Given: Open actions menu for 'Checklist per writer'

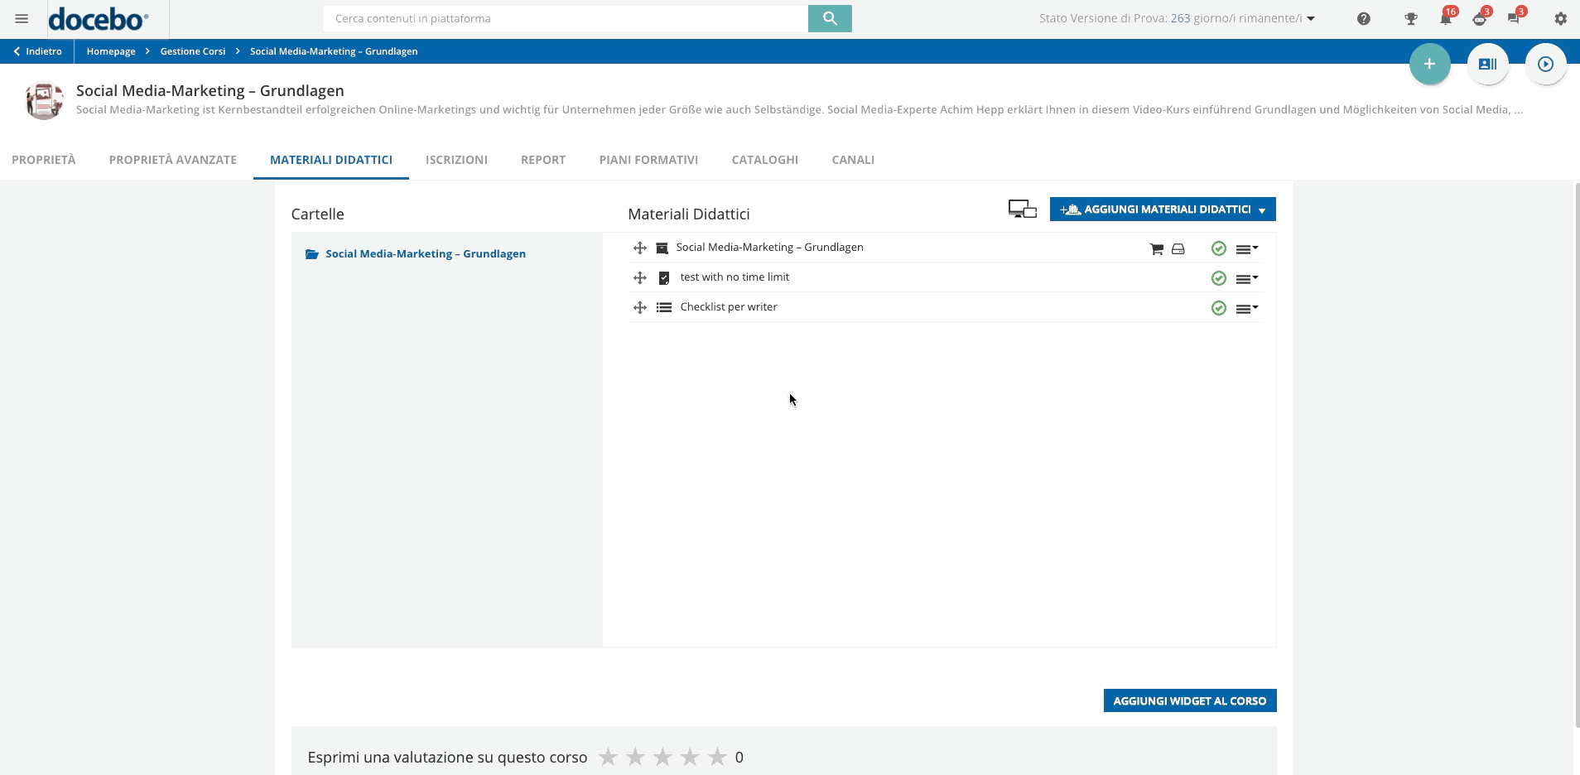Looking at the screenshot, I should [x=1245, y=307].
